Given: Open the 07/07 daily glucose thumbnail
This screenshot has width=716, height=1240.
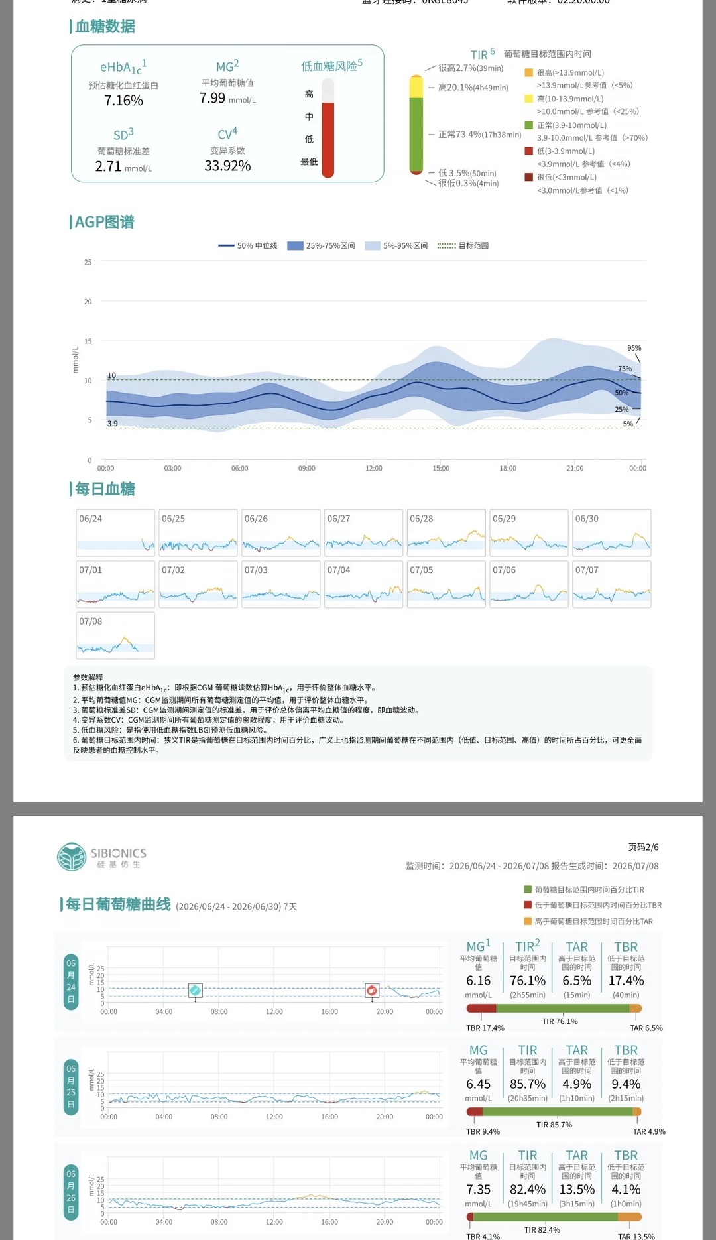Looking at the screenshot, I should coord(612,584).
